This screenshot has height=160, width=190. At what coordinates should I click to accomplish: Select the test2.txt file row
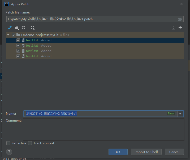point(95,46)
